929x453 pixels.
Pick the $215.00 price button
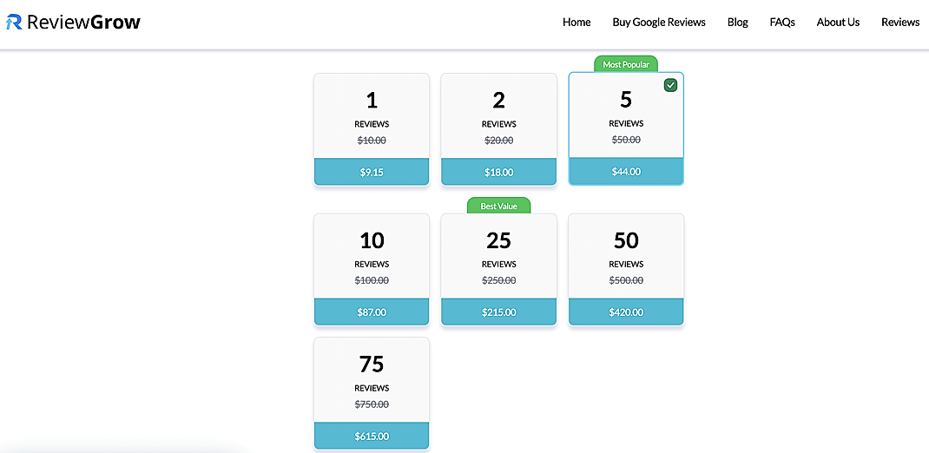click(x=499, y=312)
